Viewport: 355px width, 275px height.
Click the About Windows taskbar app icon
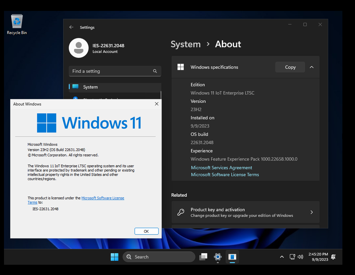pos(232,257)
